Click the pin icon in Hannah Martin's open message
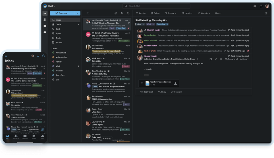Image resolution: width=274 pixels, height=158 pixels. point(216,59)
